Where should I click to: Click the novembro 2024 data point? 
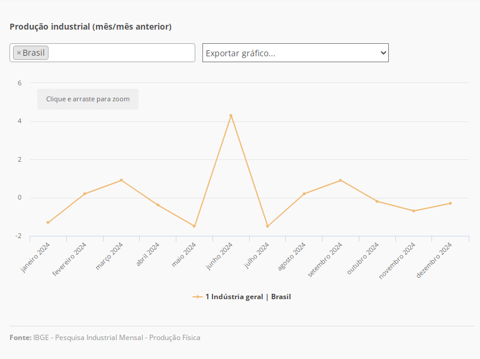(x=414, y=211)
